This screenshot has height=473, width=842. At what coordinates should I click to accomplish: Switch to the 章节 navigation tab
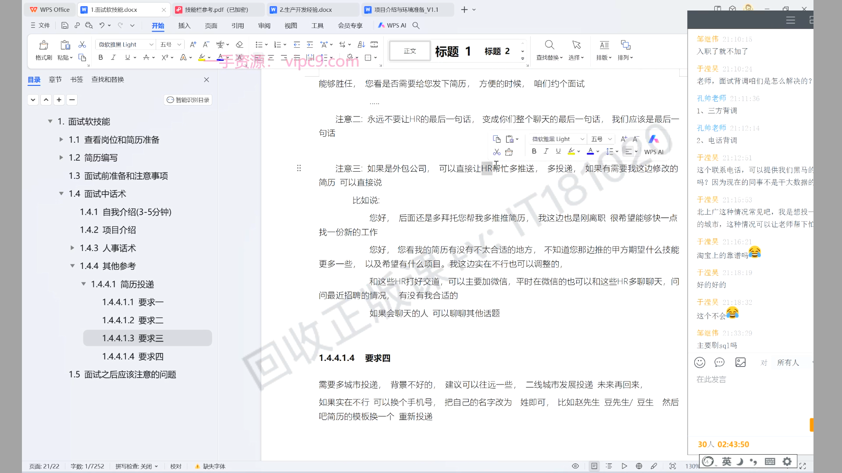[x=55, y=80]
